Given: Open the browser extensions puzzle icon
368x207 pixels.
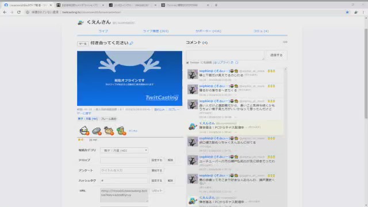Looking at the screenshot, I should [x=356, y=12].
